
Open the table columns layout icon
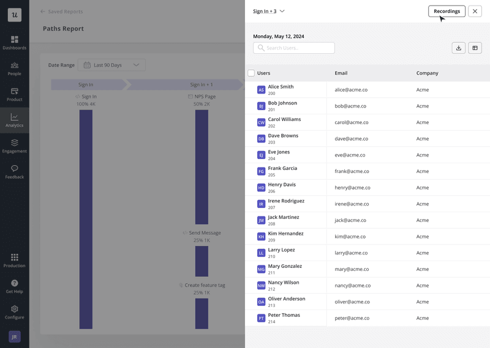coord(475,48)
